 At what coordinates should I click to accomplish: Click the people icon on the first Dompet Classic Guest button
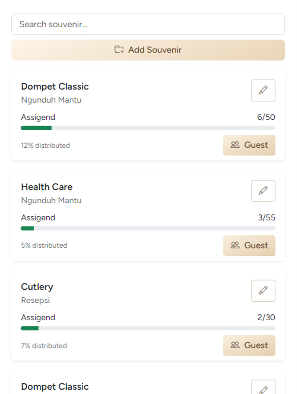[x=235, y=145]
